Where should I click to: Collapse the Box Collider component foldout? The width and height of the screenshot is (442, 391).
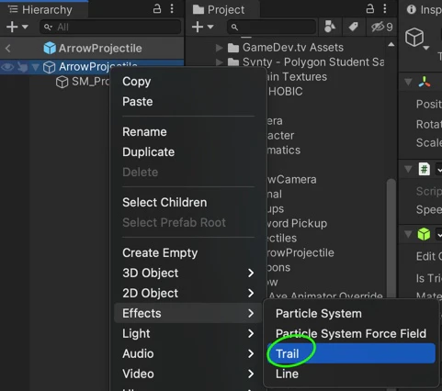tap(408, 234)
